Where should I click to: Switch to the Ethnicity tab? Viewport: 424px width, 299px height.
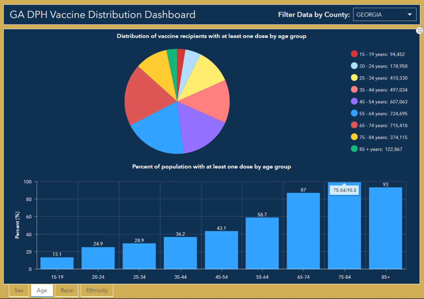[97, 290]
